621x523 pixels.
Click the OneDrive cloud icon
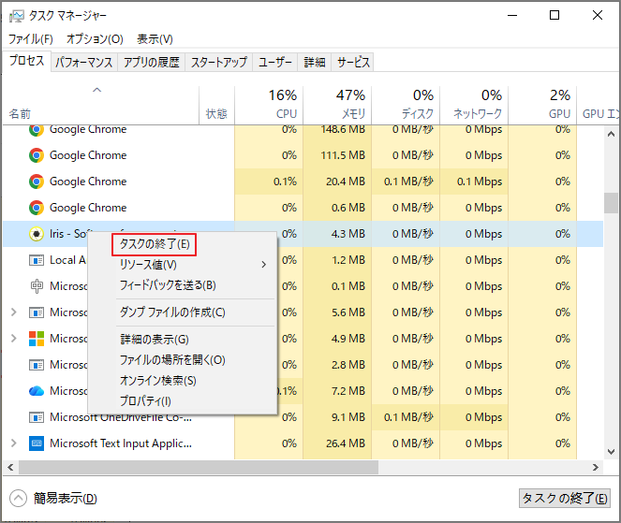click(37, 391)
